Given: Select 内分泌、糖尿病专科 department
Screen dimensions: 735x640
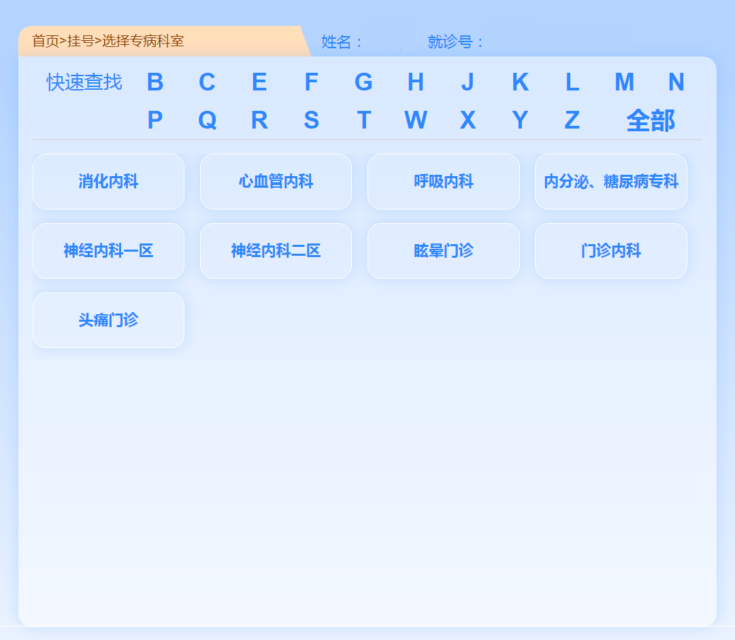Looking at the screenshot, I should pos(610,182).
